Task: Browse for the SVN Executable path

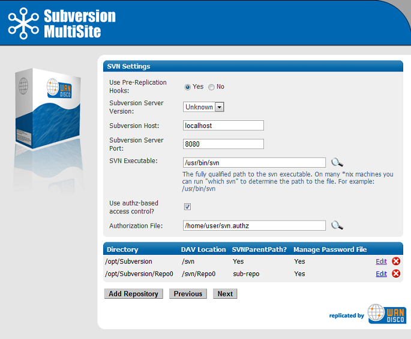Action: point(337,162)
